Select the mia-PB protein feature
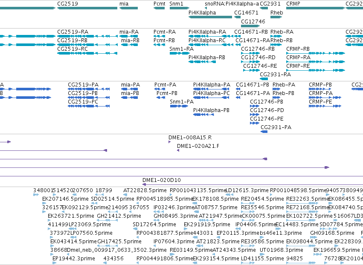This screenshot has height=265, width=363. click(x=129, y=98)
